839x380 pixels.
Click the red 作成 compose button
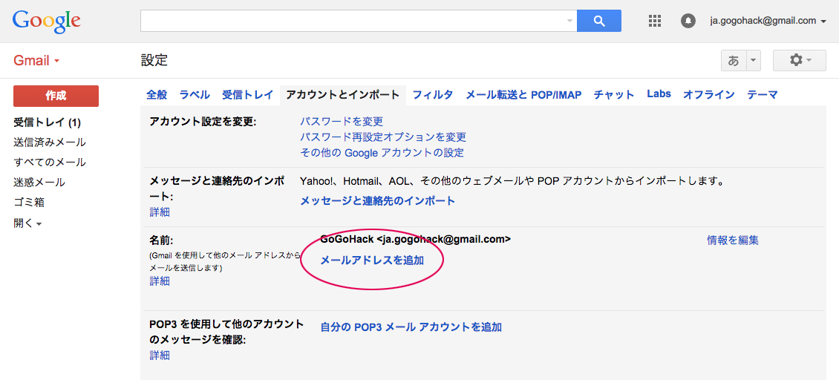56,96
